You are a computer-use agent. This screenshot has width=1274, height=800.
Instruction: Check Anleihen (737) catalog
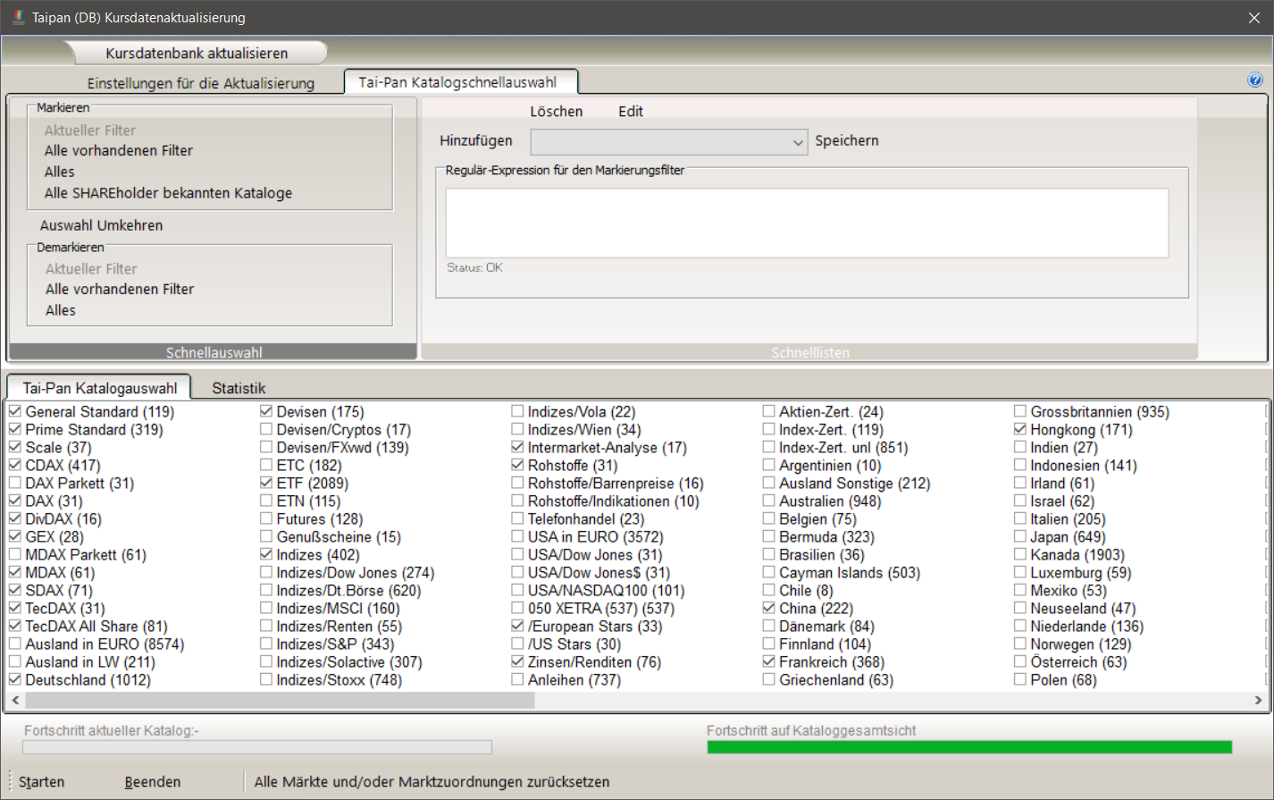click(x=517, y=680)
